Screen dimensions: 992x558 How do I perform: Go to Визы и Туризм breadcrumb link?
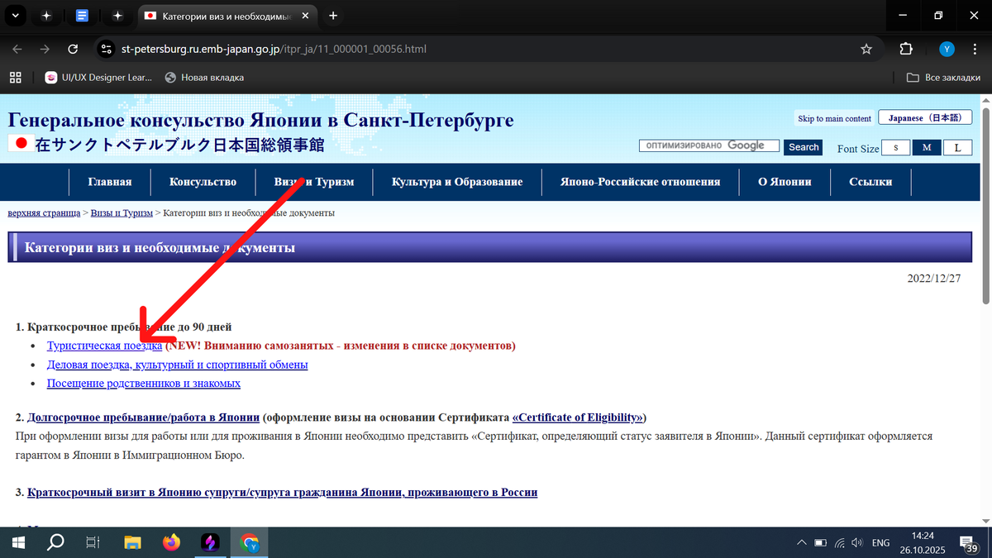click(x=122, y=213)
